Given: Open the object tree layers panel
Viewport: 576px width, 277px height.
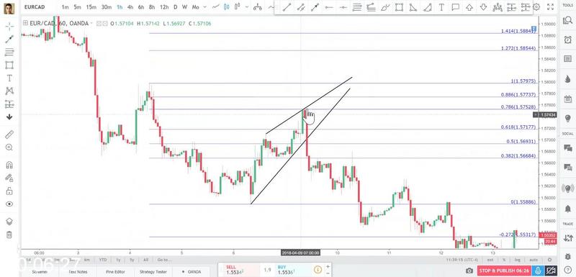Looking at the screenshot, I should tap(9, 221).
